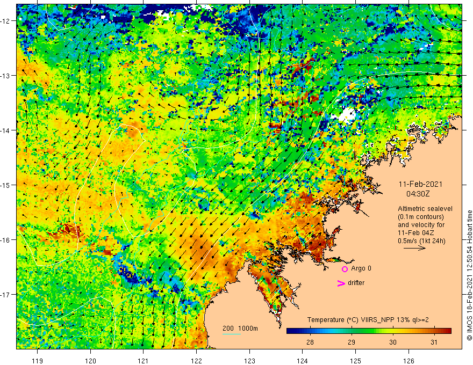The image size is (473, 365).
Task: Click latitude axis label '-15'
Action: point(5,185)
